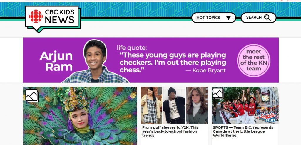Click the CBC gem logo icon
Screen dimensions: 301x145
click(x=36, y=16)
